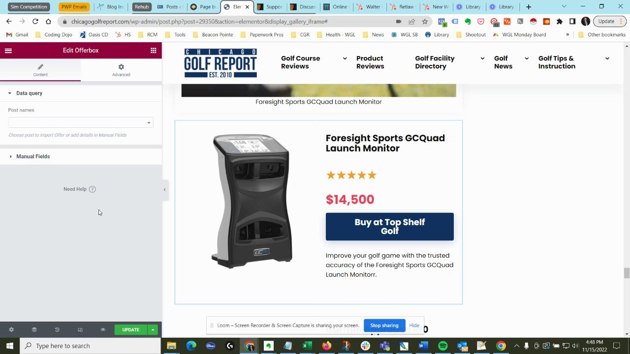Image resolution: width=630 pixels, height=354 pixels.
Task: Open the Navigator layers icon
Action: pyautogui.click(x=34, y=330)
